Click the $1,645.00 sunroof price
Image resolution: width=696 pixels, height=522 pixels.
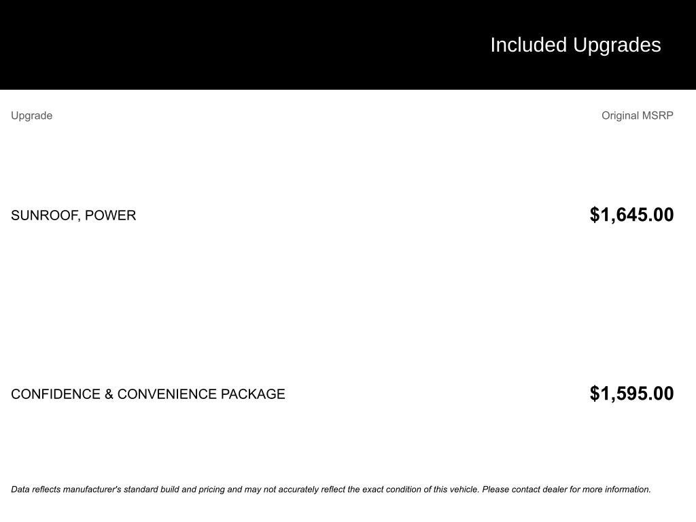coord(631,215)
